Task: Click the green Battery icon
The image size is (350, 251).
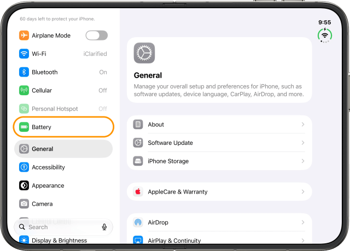Action: tap(24, 127)
